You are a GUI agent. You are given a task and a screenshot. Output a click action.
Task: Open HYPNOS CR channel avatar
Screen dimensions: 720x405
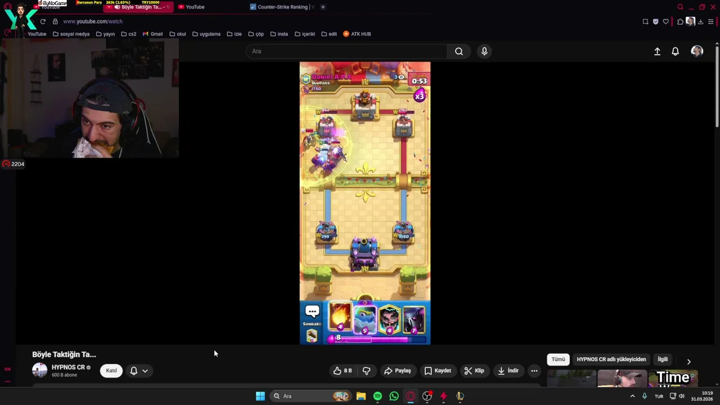pos(40,370)
